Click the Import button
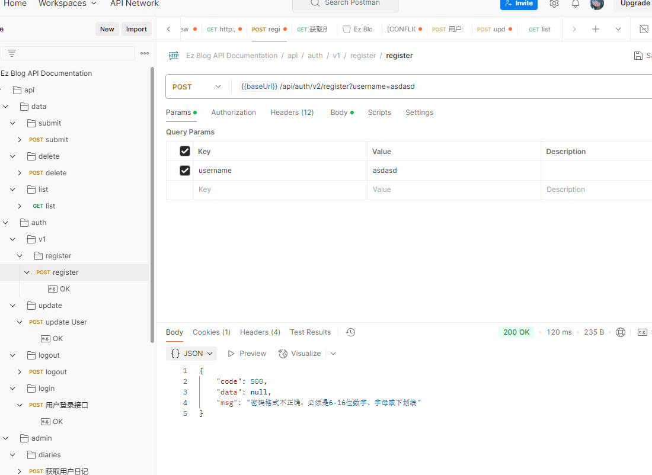 coord(136,29)
